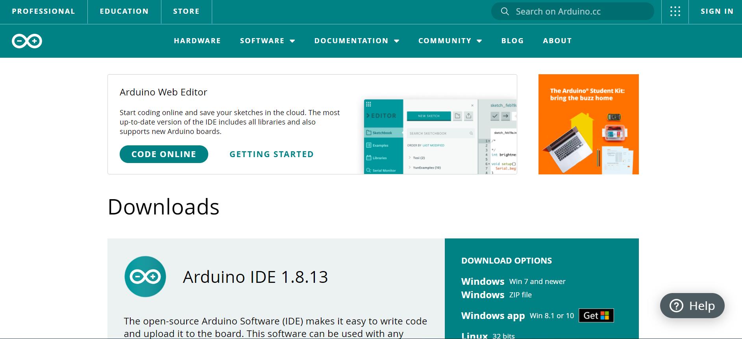Open the Arduino Student Kit banner
This screenshot has height=339, width=742.
588,124
